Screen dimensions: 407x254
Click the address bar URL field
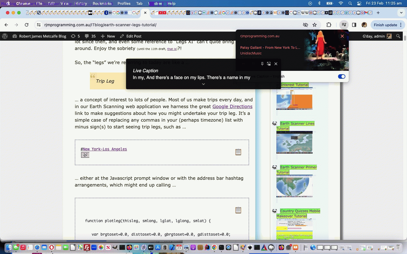pos(170,25)
